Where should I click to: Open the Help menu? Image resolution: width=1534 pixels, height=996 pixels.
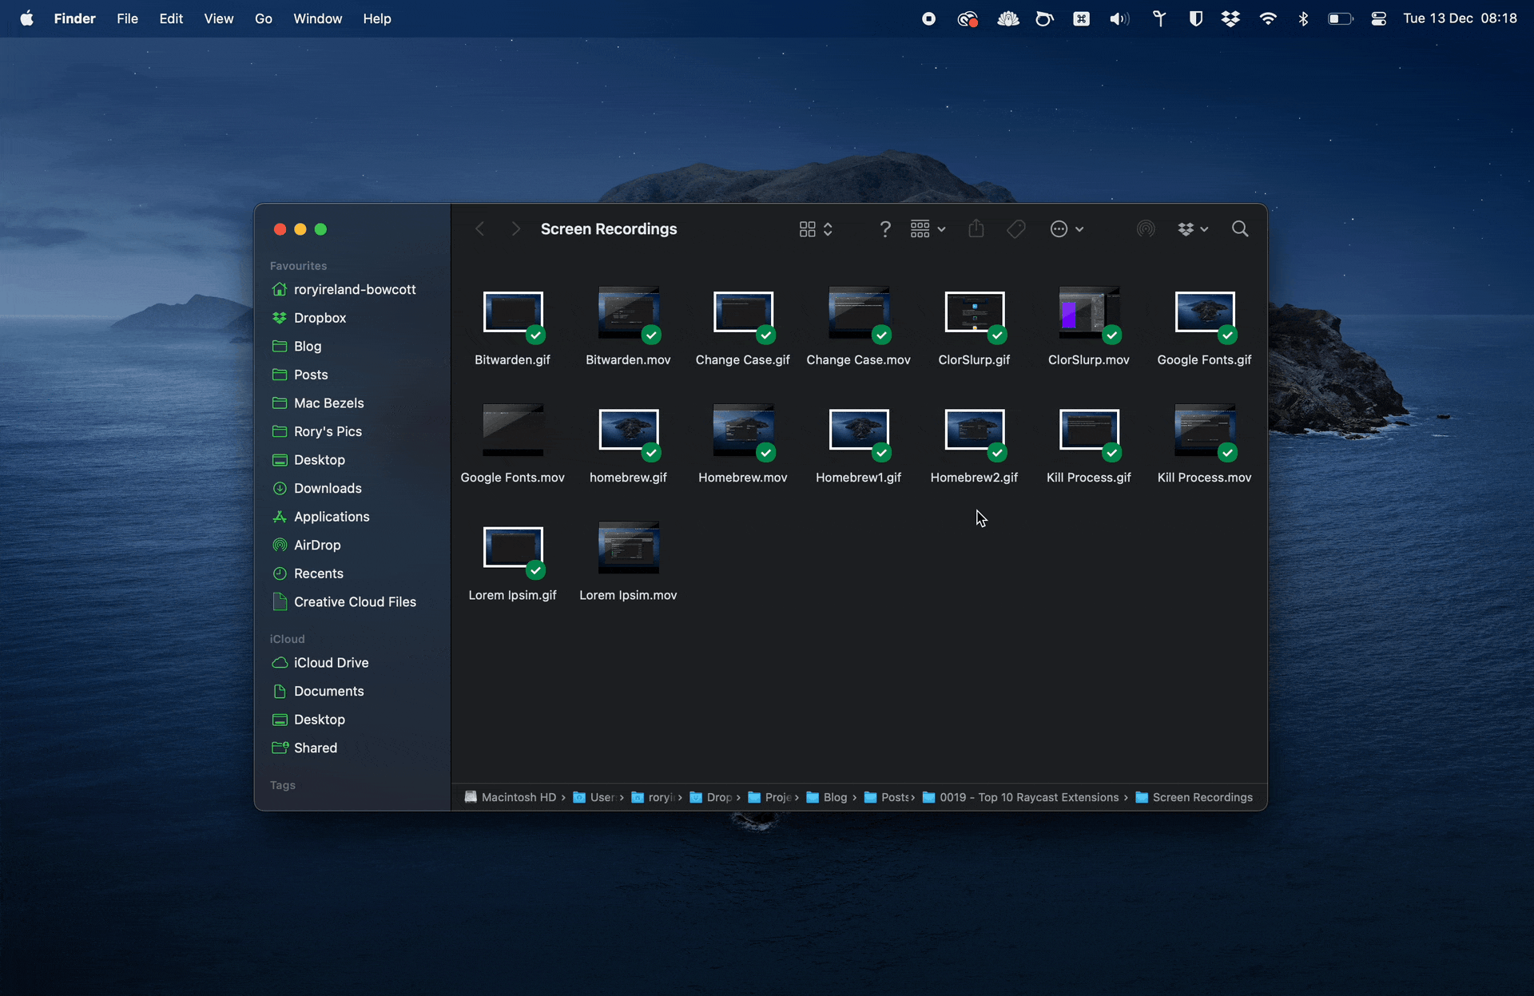click(x=377, y=18)
